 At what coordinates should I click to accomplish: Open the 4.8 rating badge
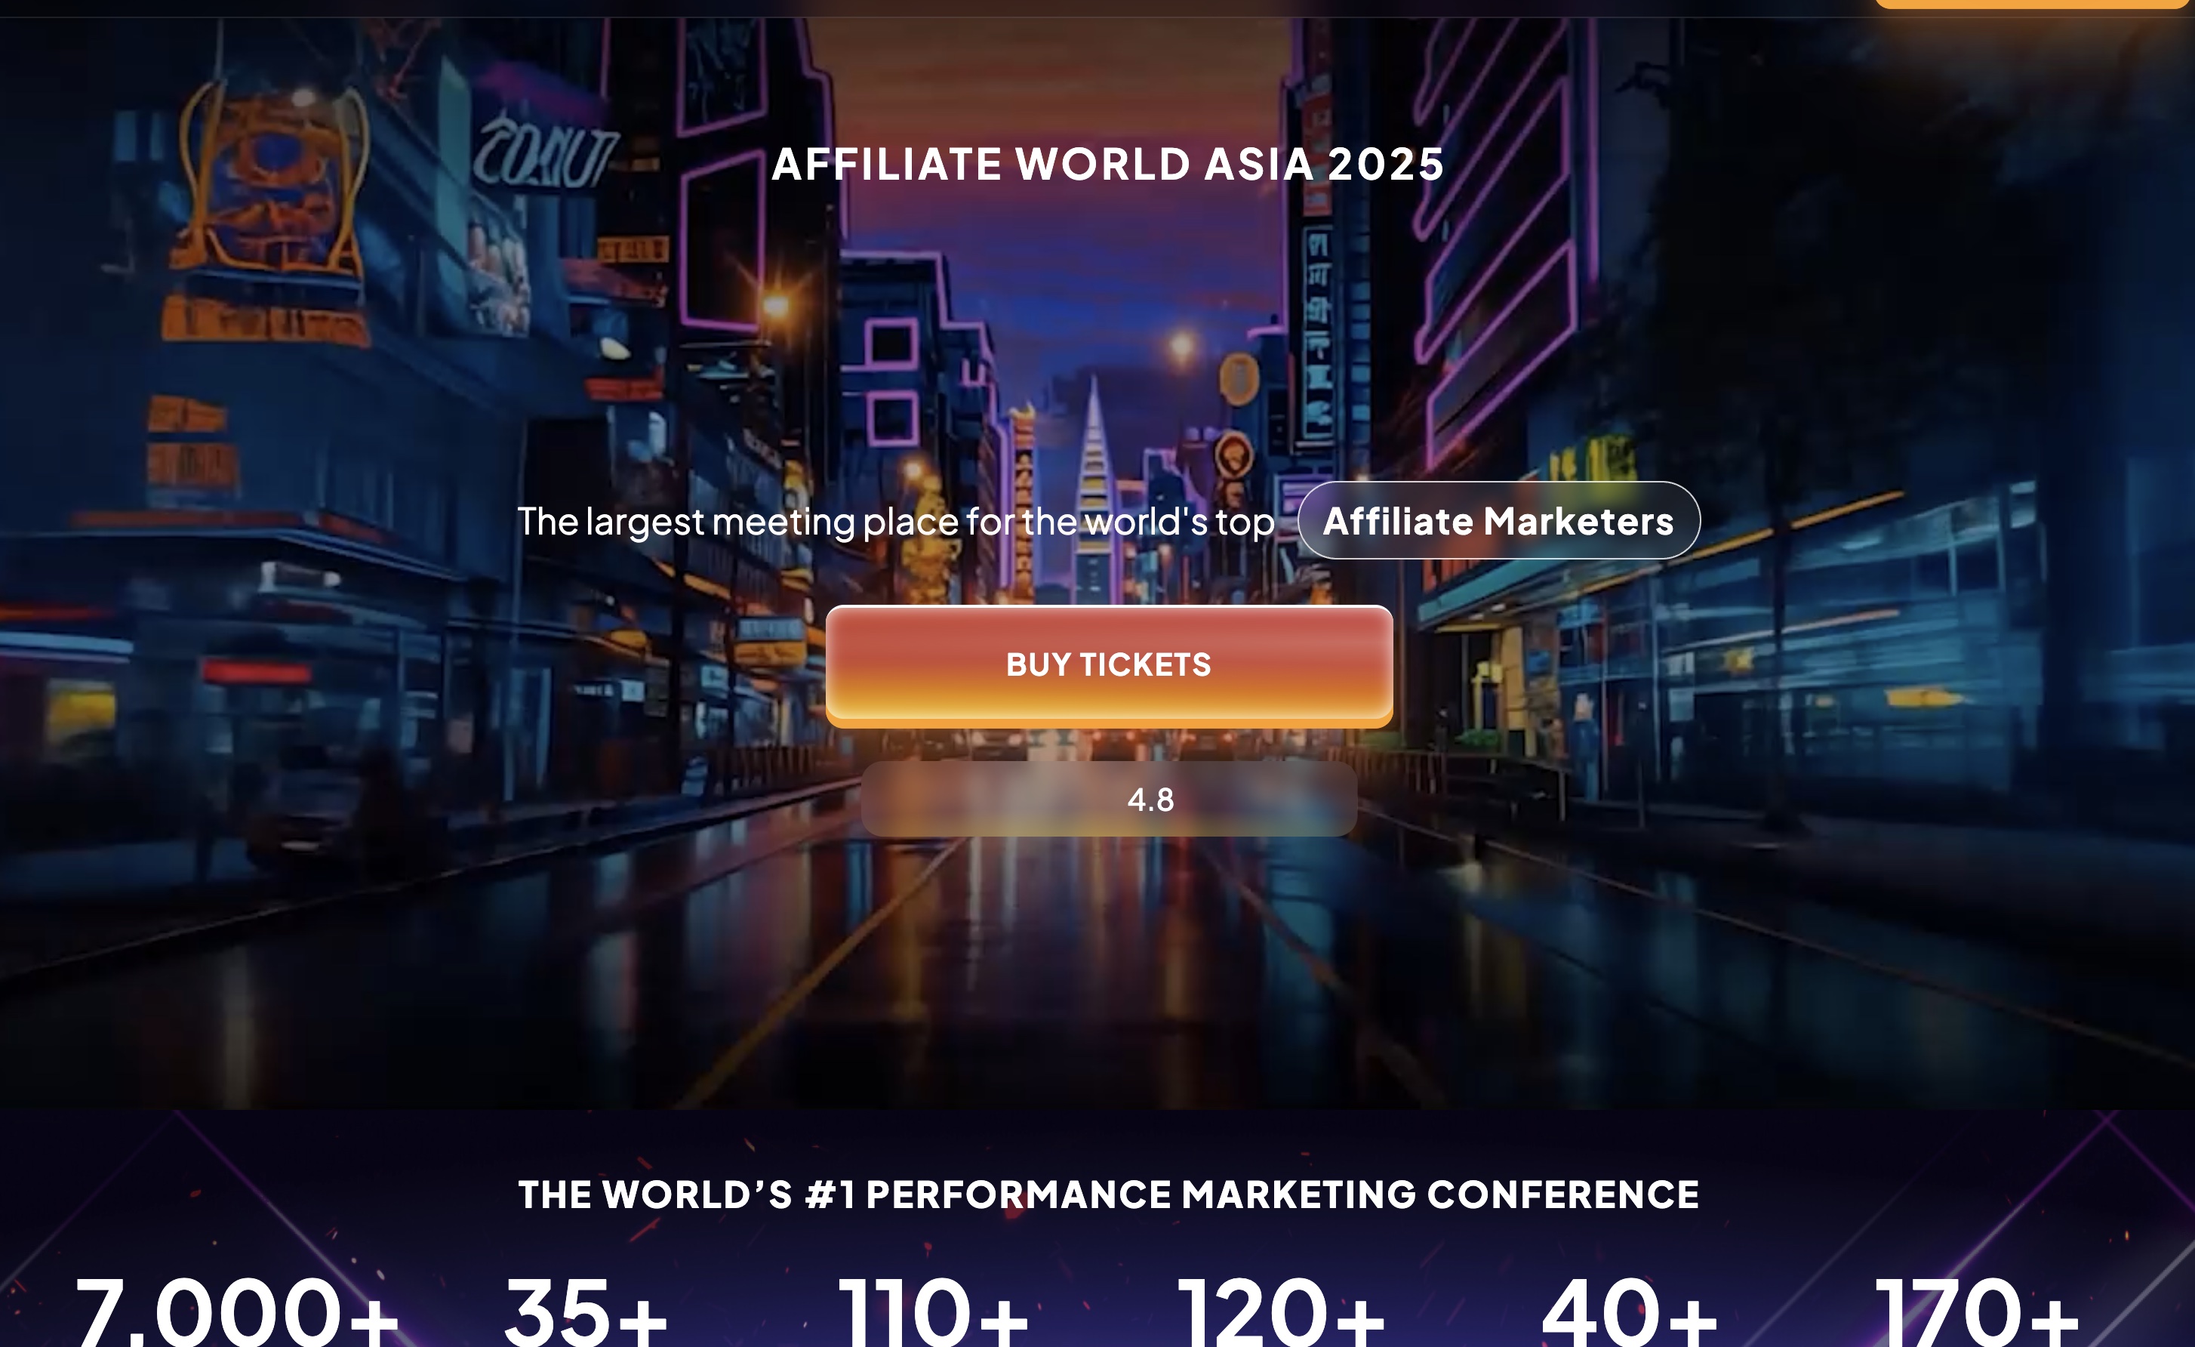coord(1109,799)
